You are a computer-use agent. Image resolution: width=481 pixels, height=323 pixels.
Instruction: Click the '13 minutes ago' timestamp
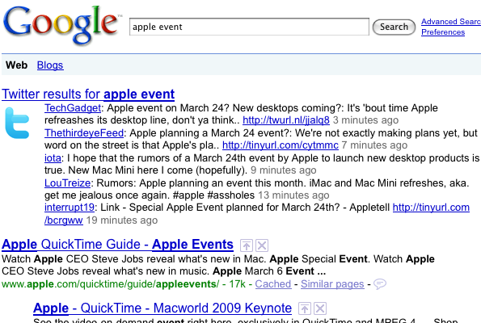293,195
